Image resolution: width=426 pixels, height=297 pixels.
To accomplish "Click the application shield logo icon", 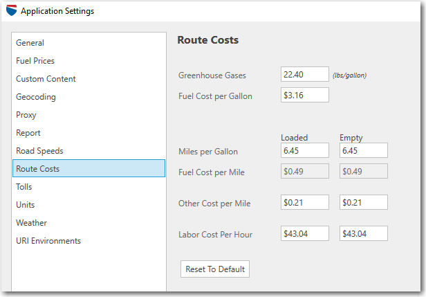I will 11,10.
